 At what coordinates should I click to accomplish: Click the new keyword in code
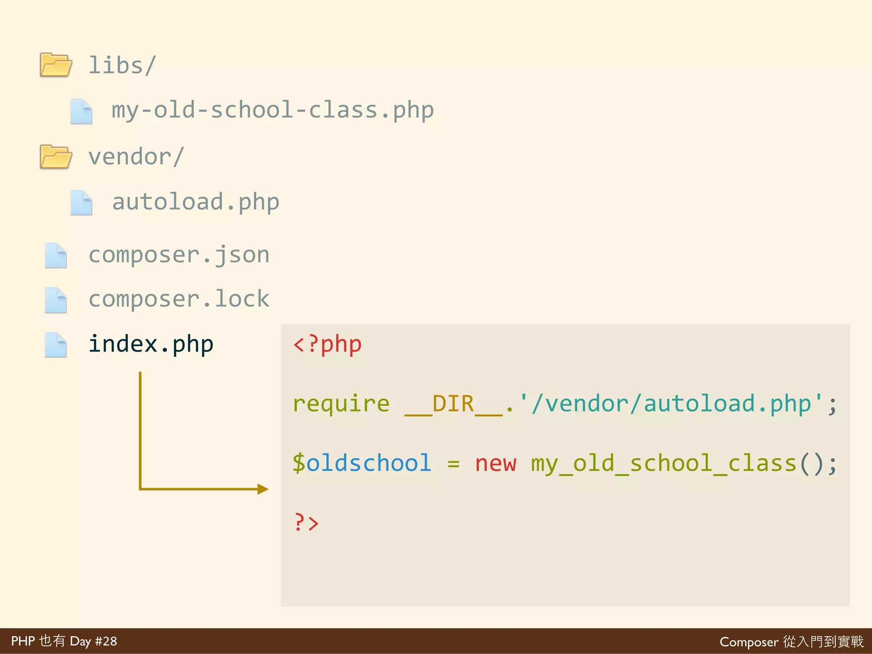pyautogui.click(x=496, y=464)
